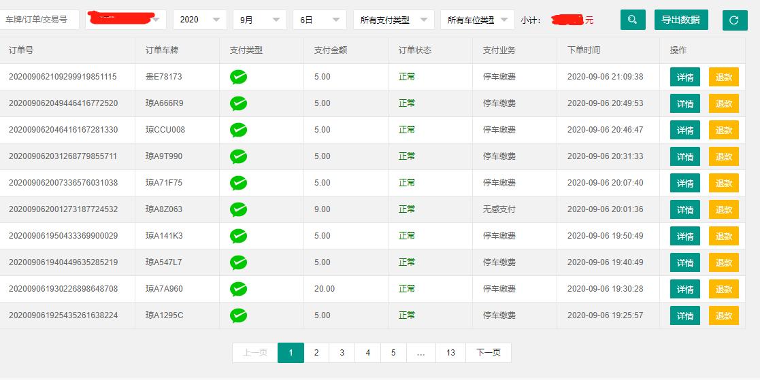Jump to last page 13
The width and height of the screenshot is (760, 380).
point(451,353)
